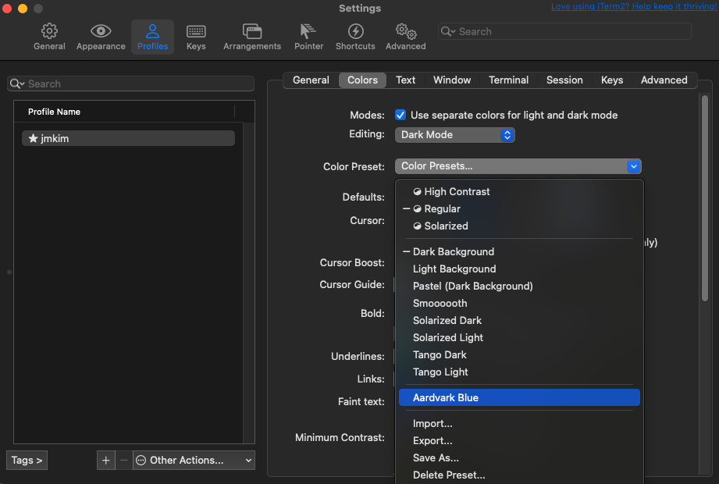Click the minus button to remove profile
This screenshot has height=484, width=719.
tap(124, 460)
